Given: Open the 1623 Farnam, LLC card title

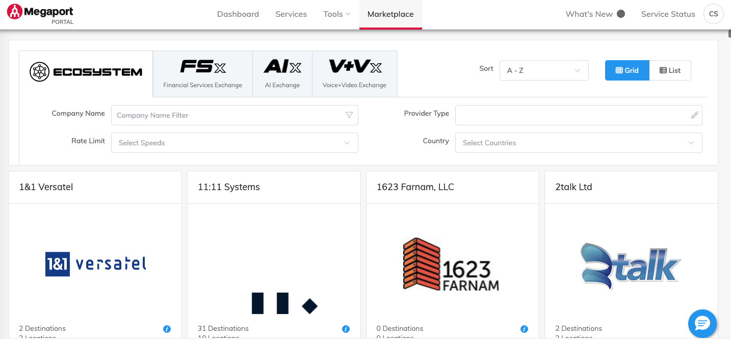Looking at the screenshot, I should tap(415, 187).
